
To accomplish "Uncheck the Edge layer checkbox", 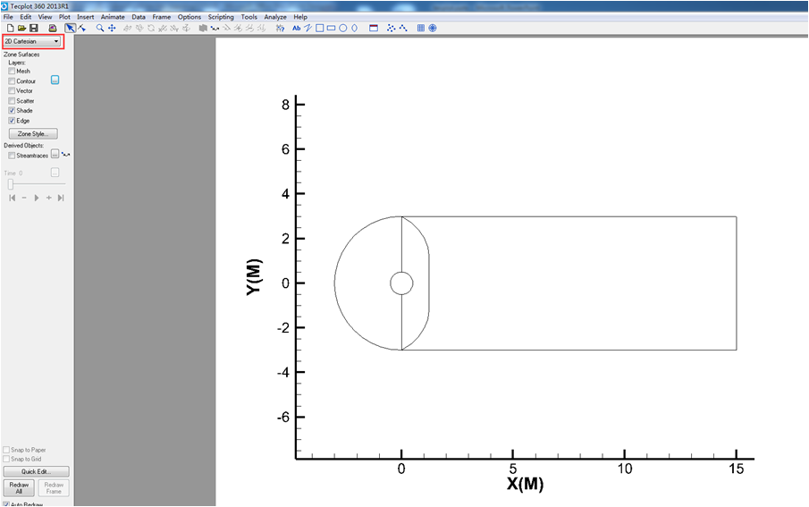I will point(12,121).
